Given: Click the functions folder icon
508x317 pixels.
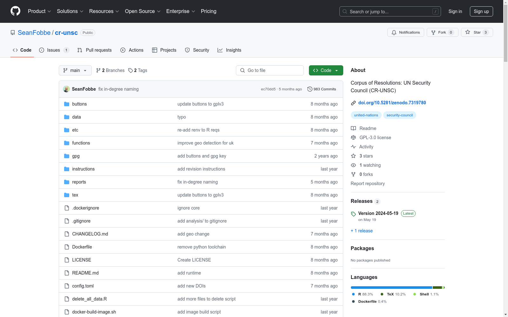Looking at the screenshot, I should 67,143.
